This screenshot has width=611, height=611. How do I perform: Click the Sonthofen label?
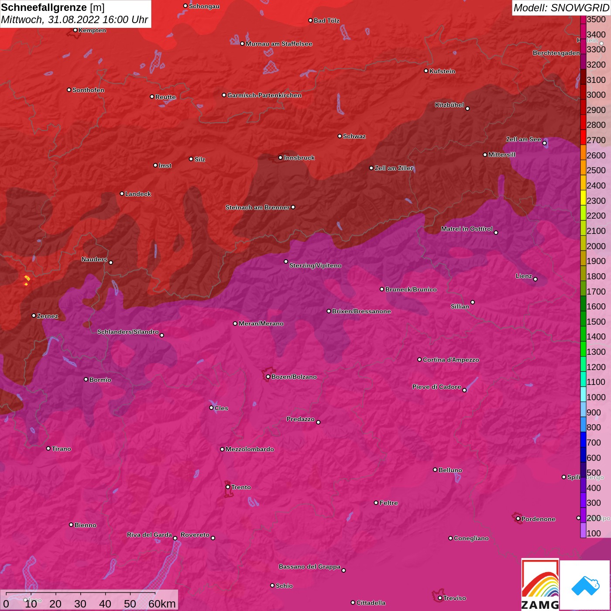[88, 90]
